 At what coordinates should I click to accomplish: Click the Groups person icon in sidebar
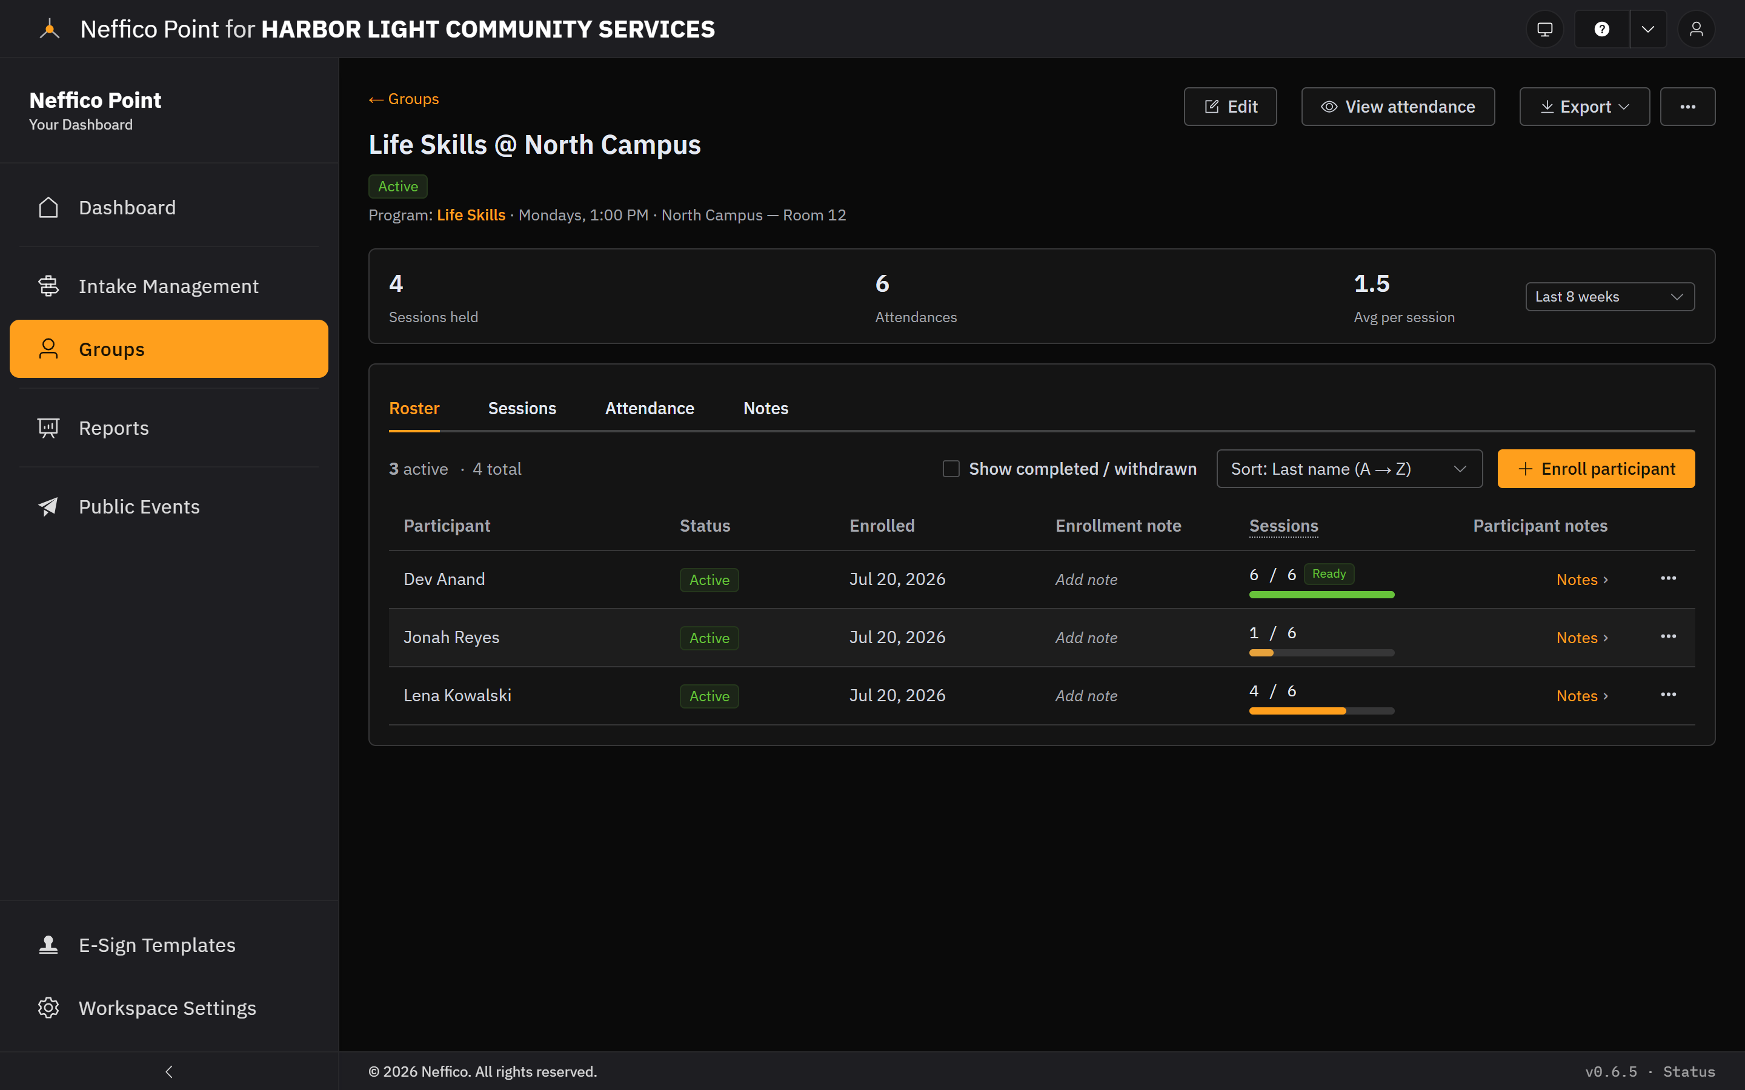48,349
